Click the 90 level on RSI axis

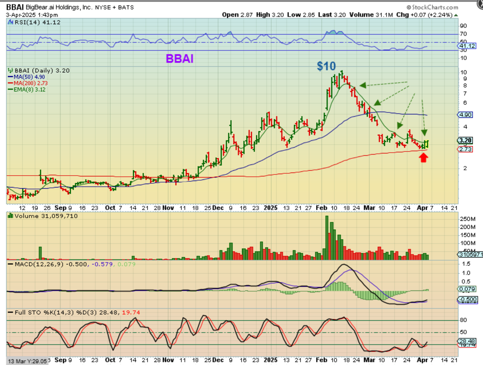tap(463, 26)
